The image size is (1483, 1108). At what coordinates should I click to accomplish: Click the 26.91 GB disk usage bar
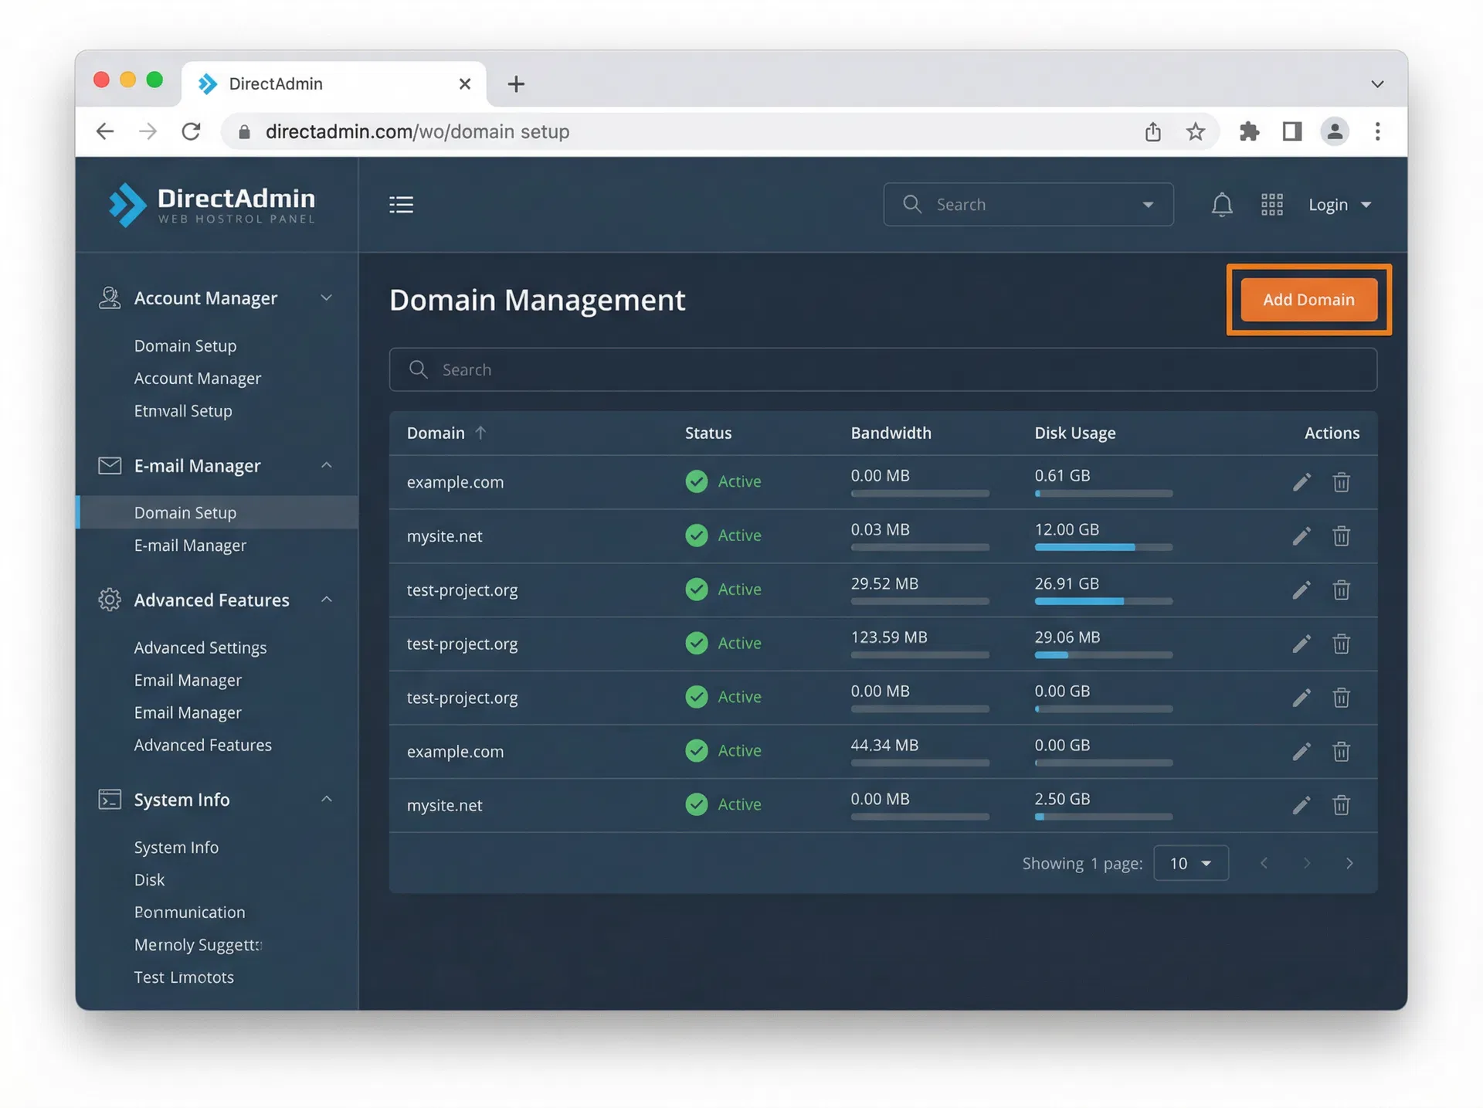point(1103,601)
